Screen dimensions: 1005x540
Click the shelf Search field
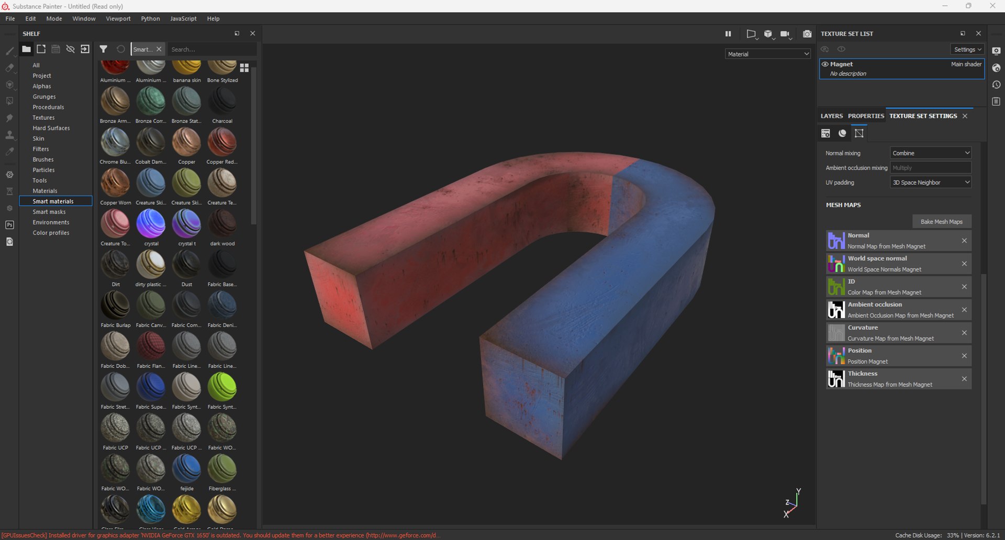pyautogui.click(x=212, y=49)
